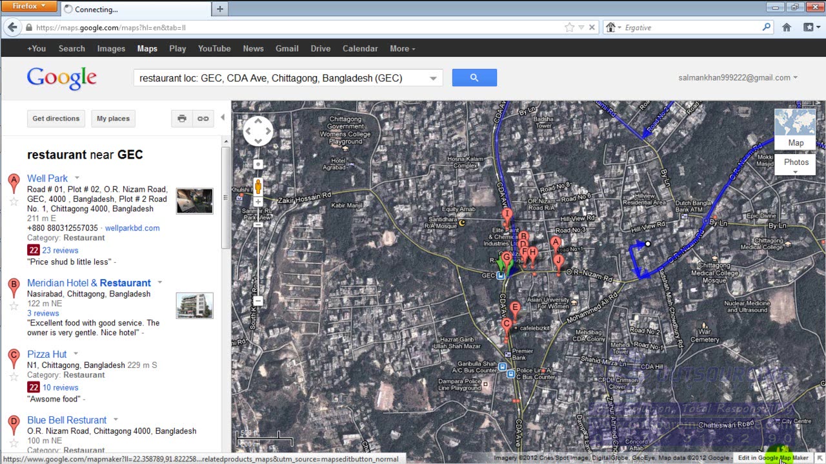The height and width of the screenshot is (464, 826).
Task: Open the account email dropdown
Action: (795, 77)
